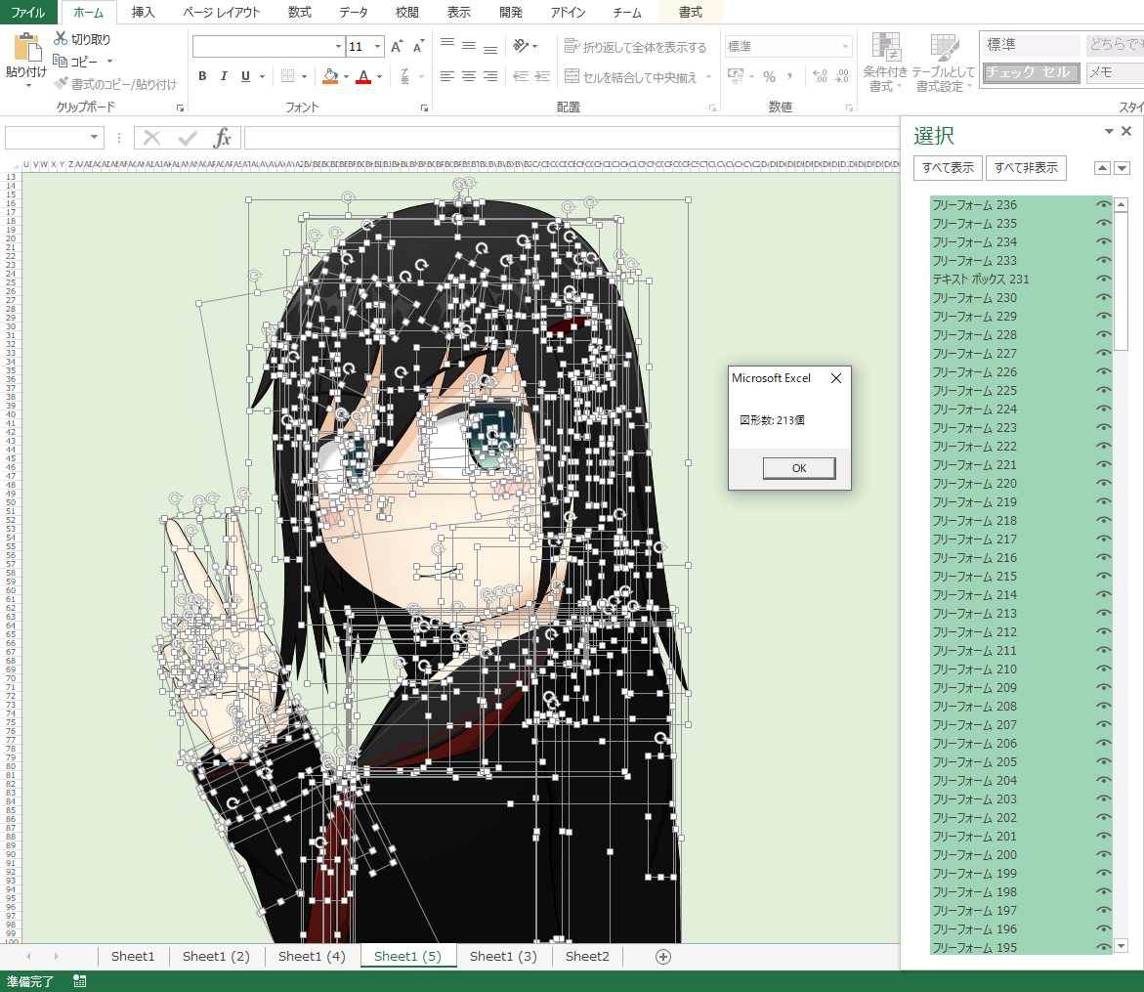Click OK in the Microsoft Excel dialog

point(798,468)
